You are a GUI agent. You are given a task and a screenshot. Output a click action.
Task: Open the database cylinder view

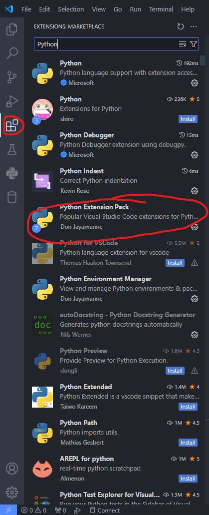click(x=12, y=197)
